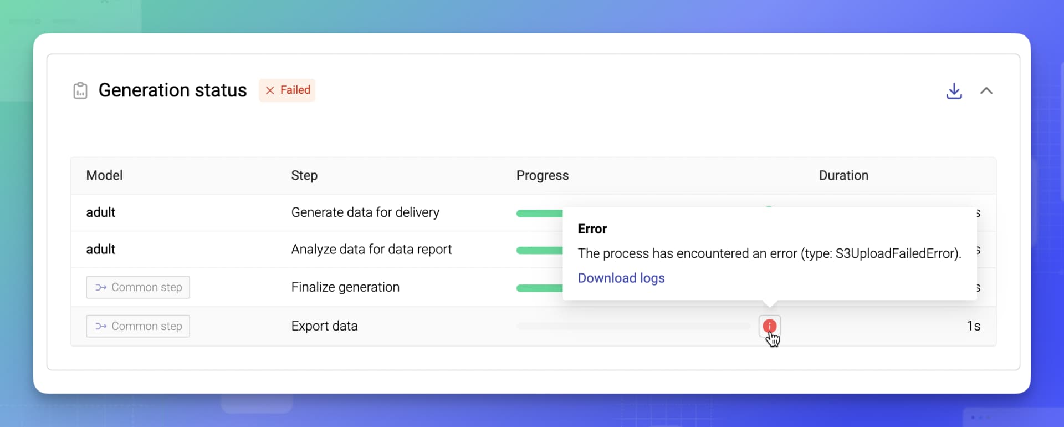Image resolution: width=1064 pixels, height=427 pixels.
Task: Click the Failed status badge
Action: coord(287,90)
